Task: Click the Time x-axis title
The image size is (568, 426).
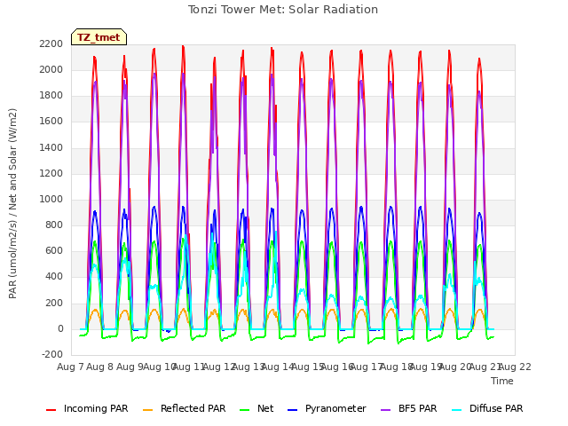Action: click(x=502, y=381)
